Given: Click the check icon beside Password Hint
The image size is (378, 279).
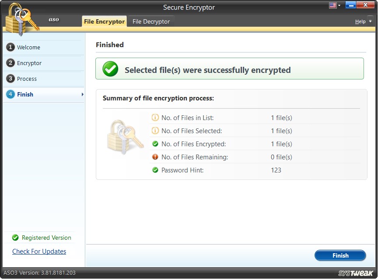Looking at the screenshot, I should coord(154,170).
